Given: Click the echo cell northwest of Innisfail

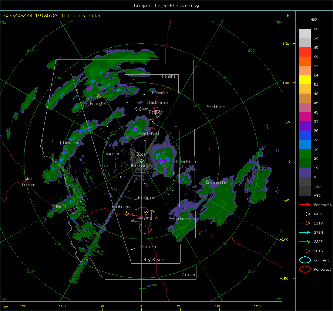Looking at the screenshot, I should point(135,129).
